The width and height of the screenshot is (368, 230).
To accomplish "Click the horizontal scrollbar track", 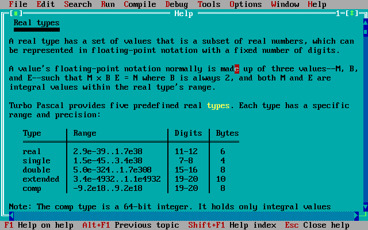I will [x=184, y=216].
